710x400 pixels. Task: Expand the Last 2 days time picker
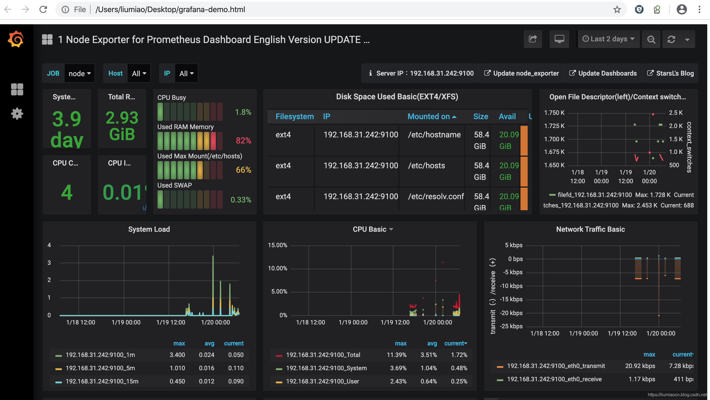click(608, 39)
